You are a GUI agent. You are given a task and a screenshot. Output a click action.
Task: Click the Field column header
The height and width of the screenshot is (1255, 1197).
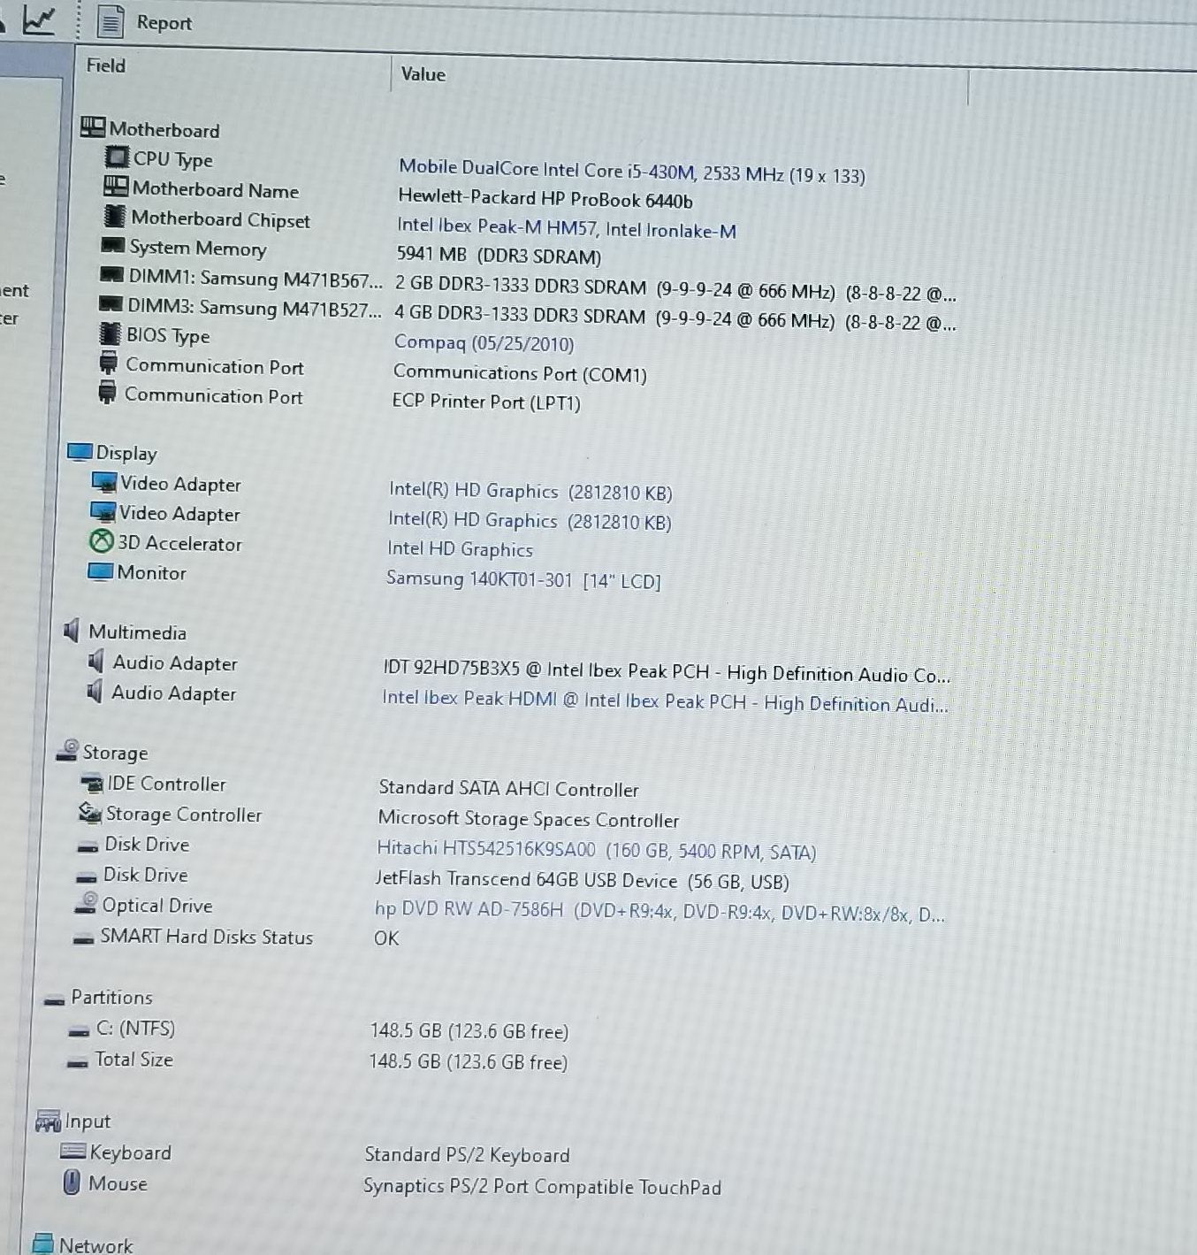pos(106,65)
